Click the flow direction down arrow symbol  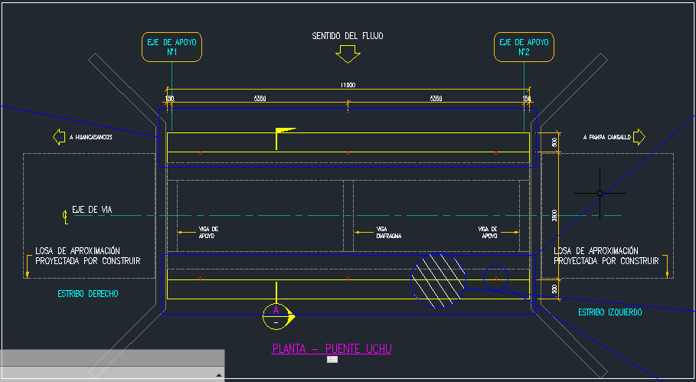(x=348, y=54)
